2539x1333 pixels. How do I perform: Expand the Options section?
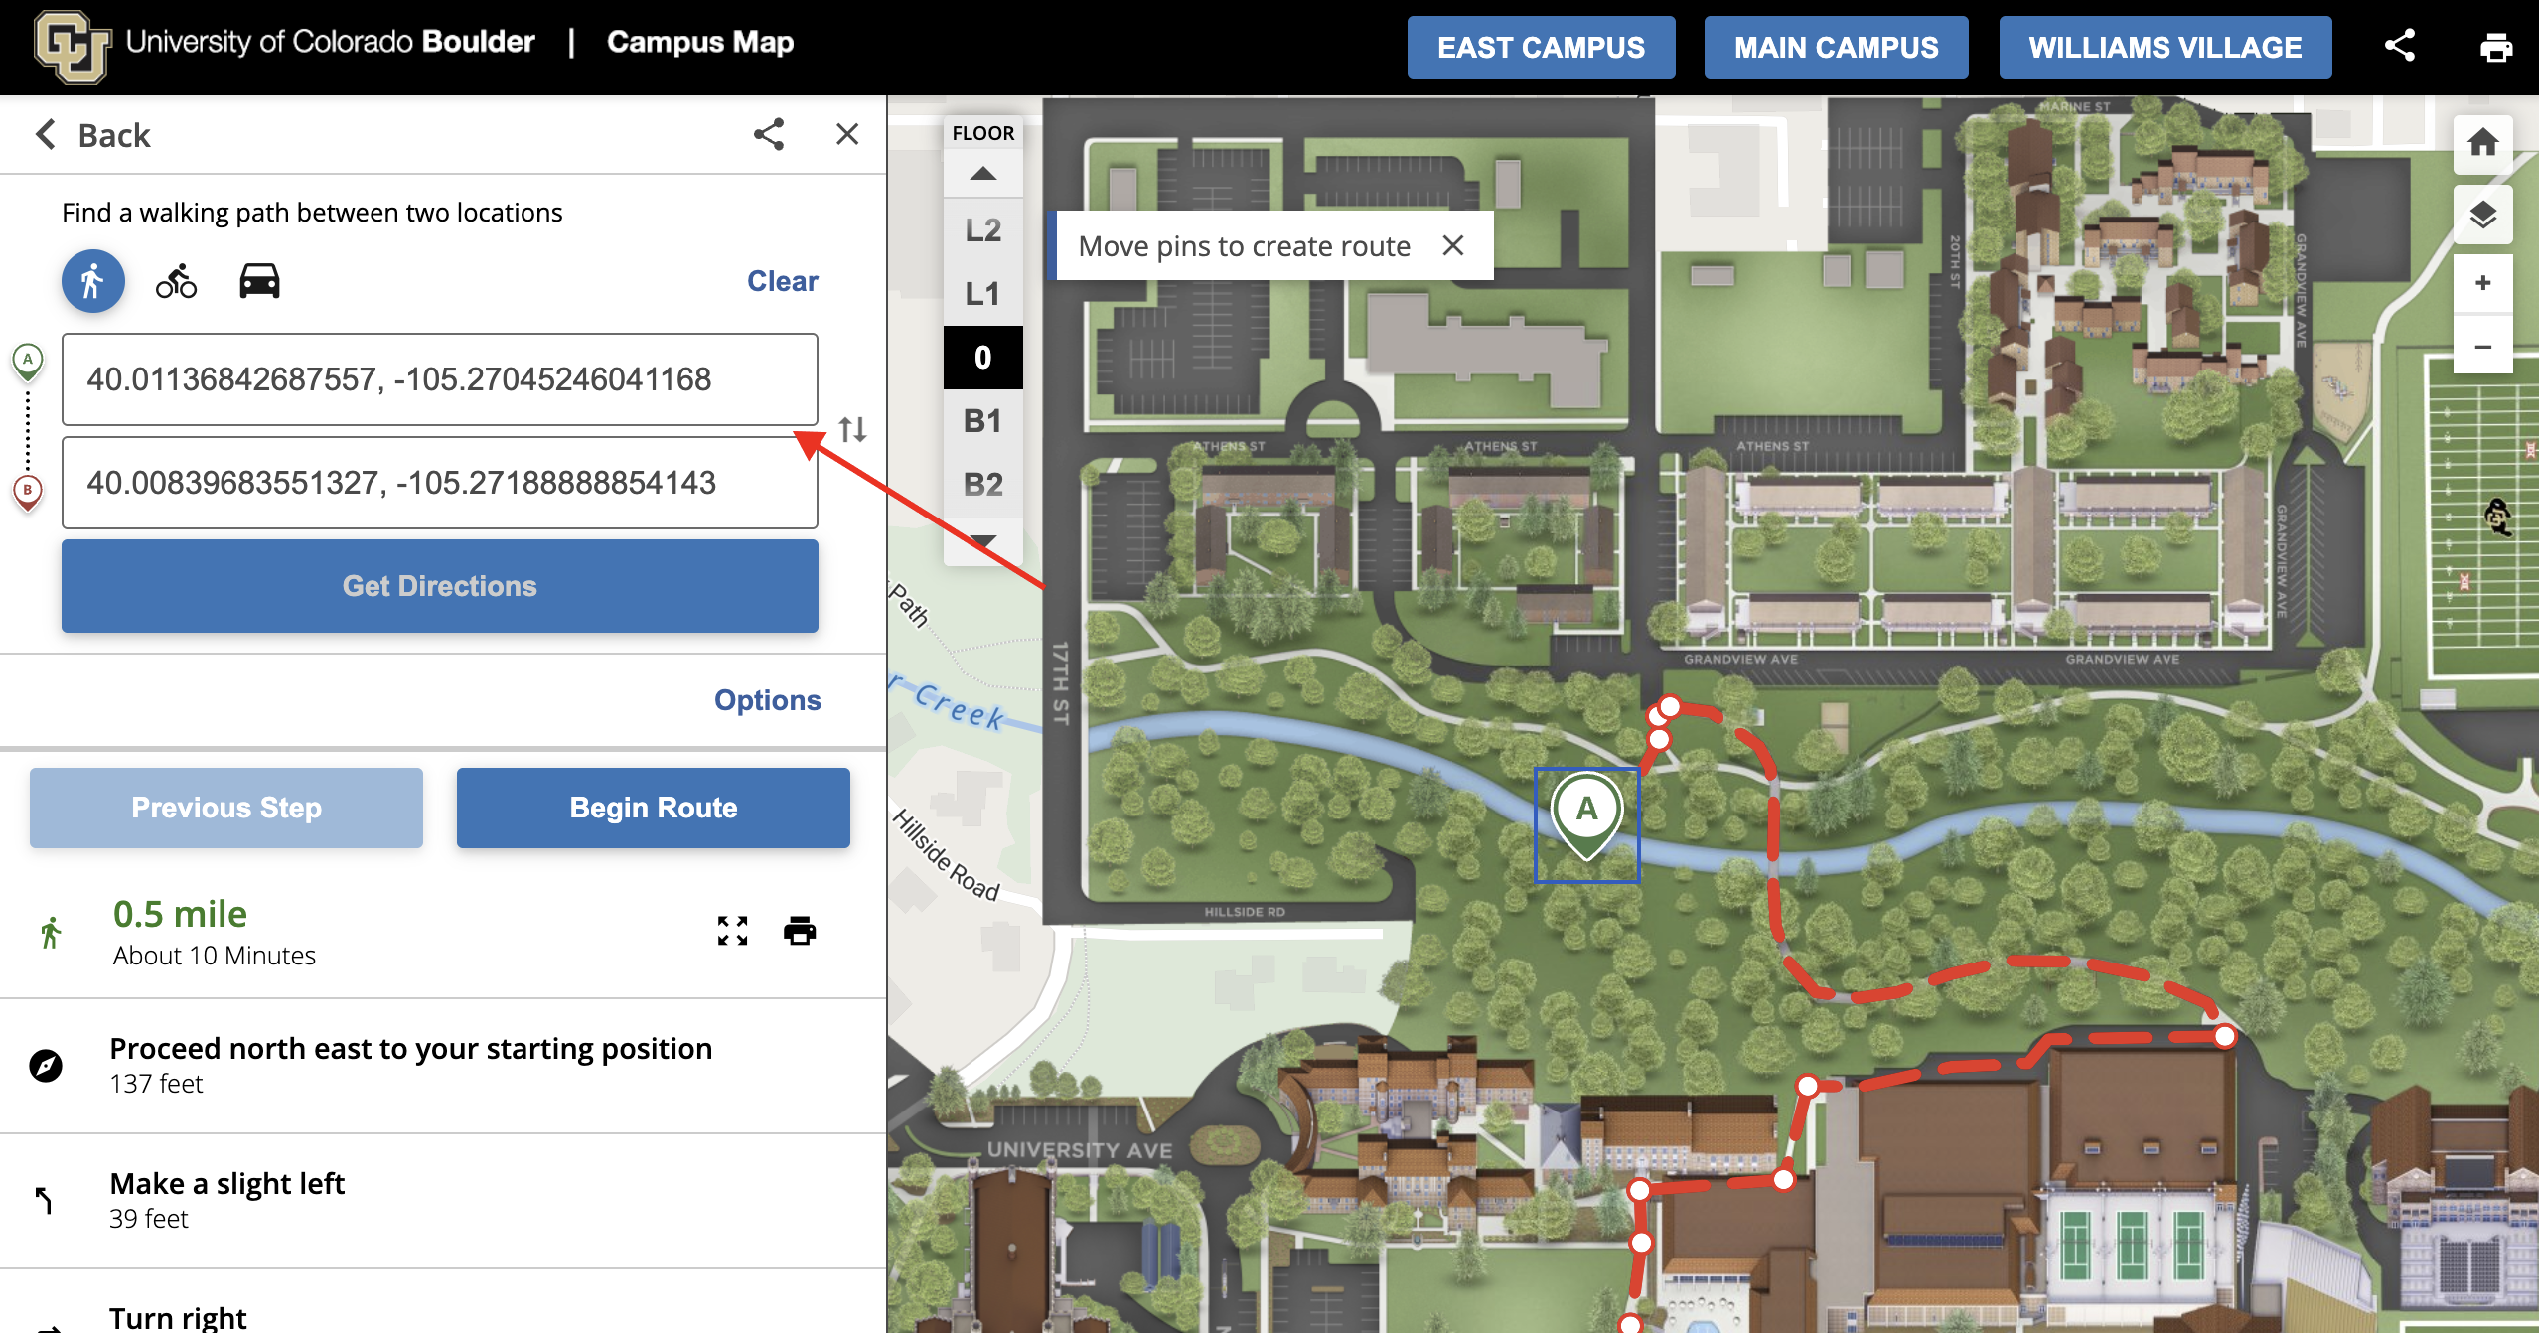coord(767,700)
